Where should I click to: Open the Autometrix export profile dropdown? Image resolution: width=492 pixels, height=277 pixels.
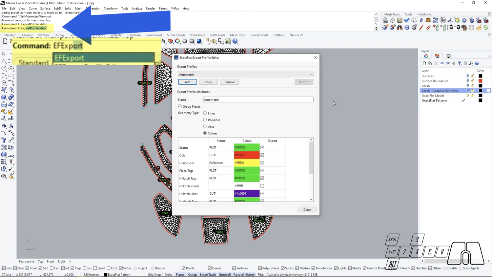click(311, 75)
